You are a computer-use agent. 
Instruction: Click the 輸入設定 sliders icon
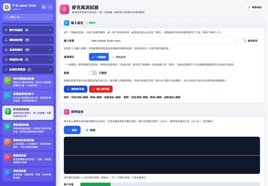pyautogui.click(x=67, y=23)
